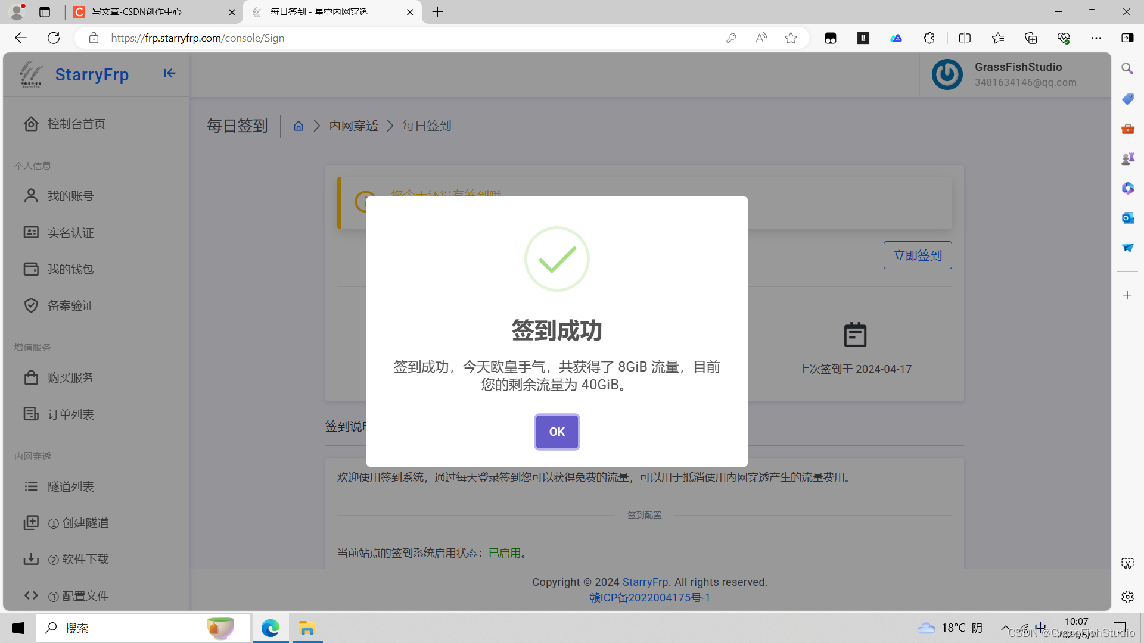1144x643 pixels.
Task: Open 实名认证 verification page
Action: point(71,232)
